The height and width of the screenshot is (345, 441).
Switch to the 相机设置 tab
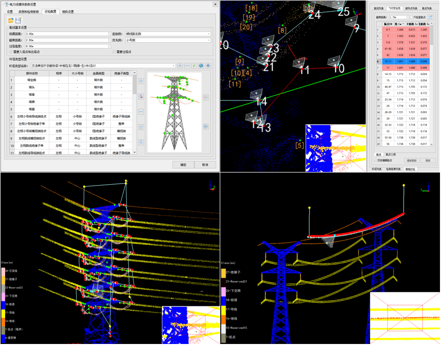68,11
